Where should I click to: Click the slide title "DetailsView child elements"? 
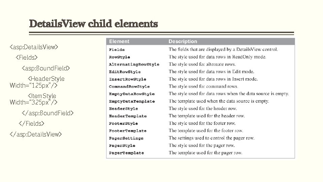pos(94,24)
